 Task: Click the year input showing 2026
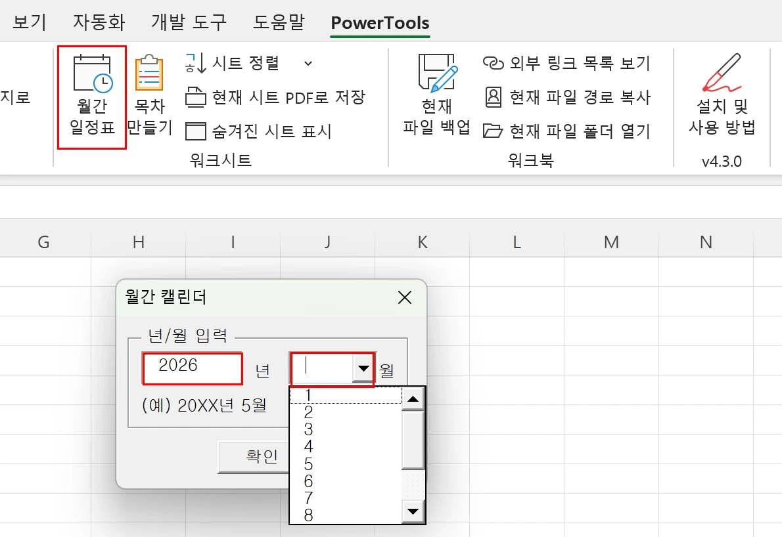pos(192,368)
